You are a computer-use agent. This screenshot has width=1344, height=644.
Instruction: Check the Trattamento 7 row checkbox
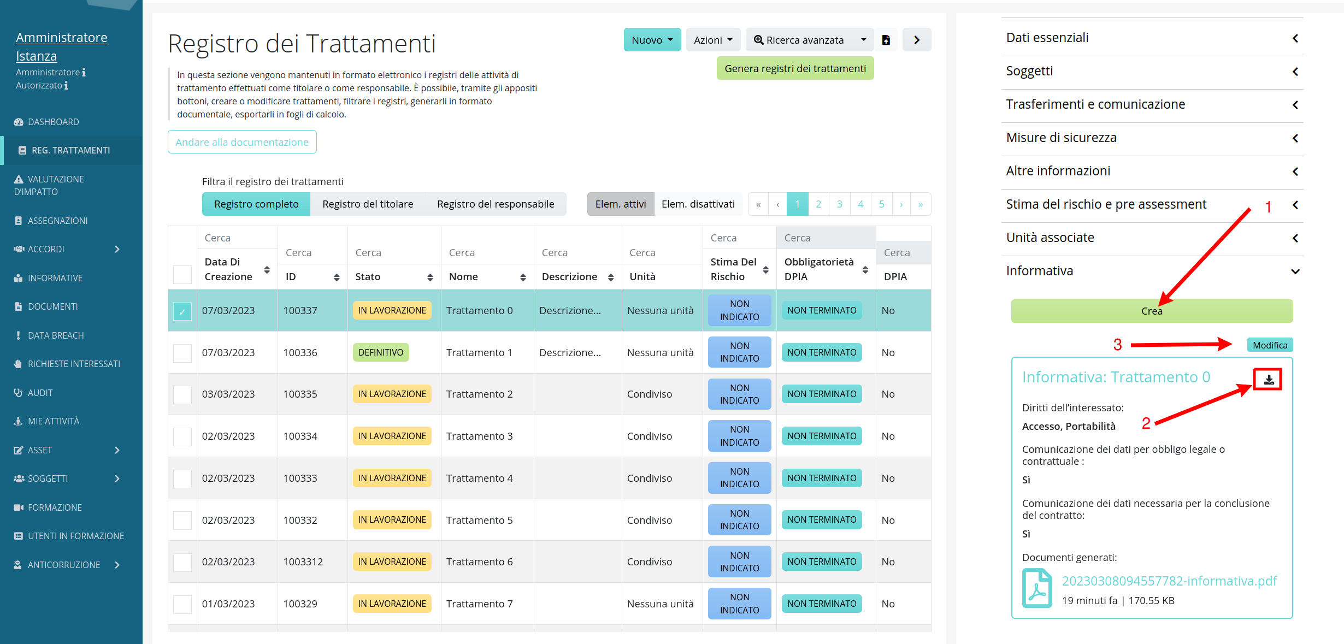click(x=182, y=604)
